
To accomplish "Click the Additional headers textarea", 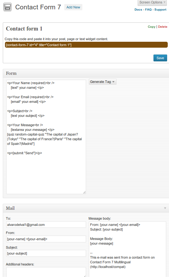I will (46, 272).
